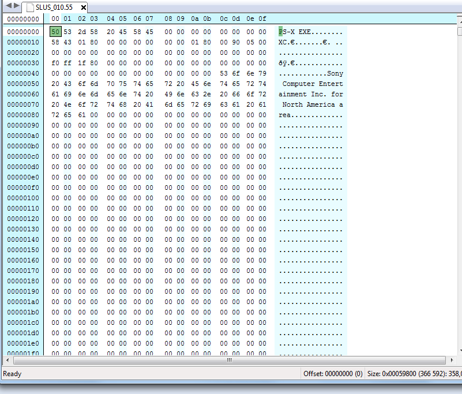Click ASCII text 'North America a'
Screen dimensions: 462x394
coord(313,104)
